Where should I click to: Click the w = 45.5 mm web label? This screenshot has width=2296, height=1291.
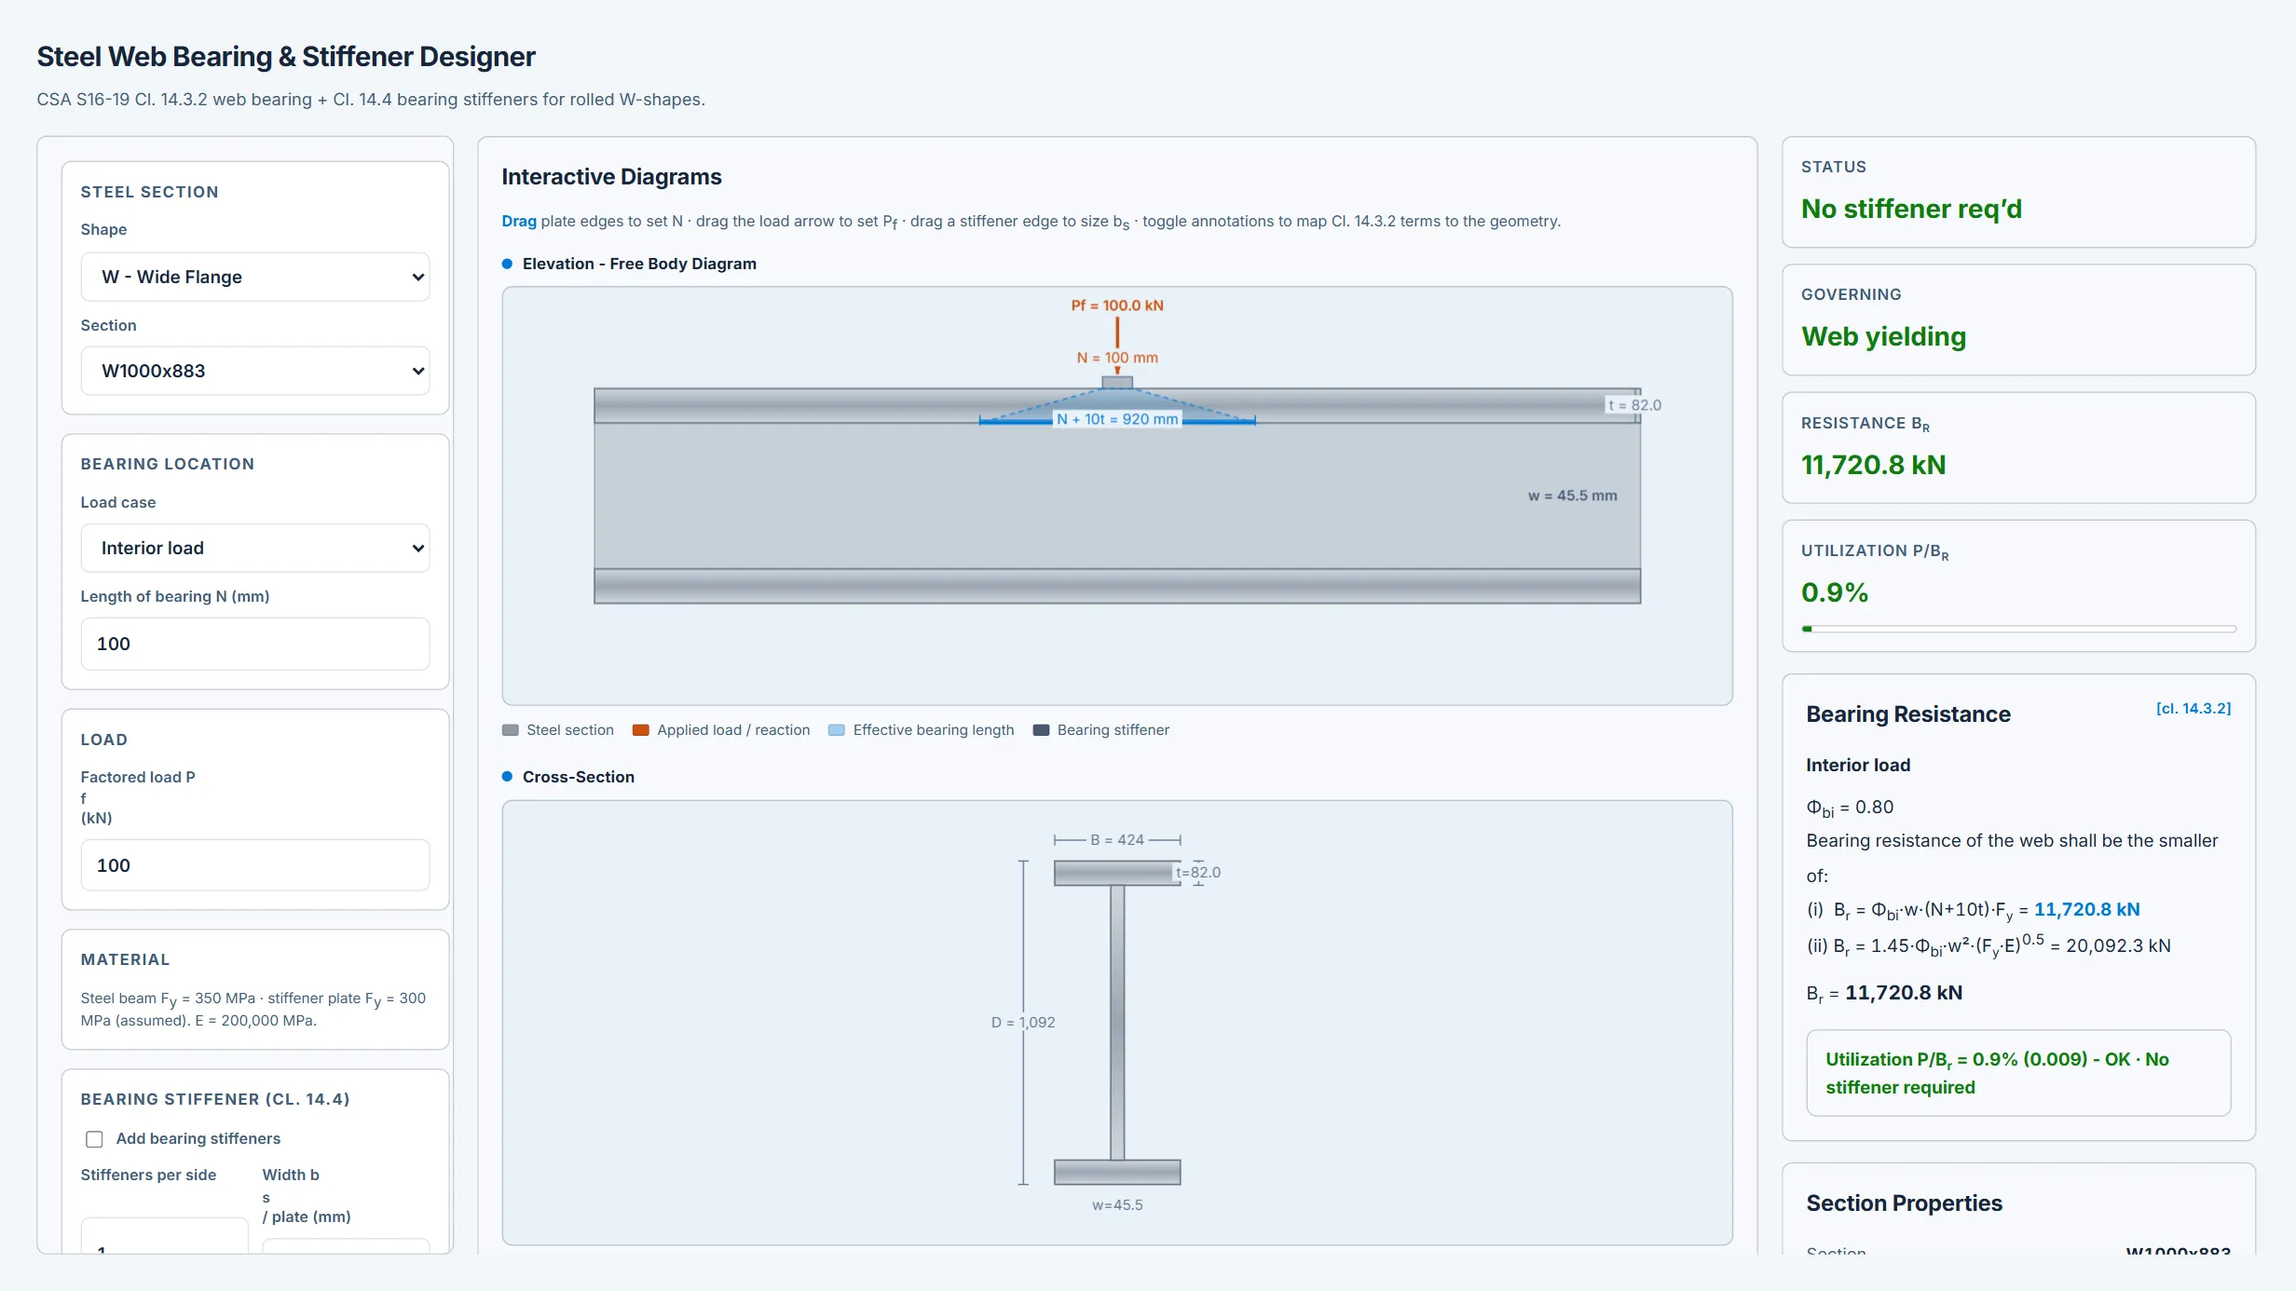[x=1573, y=496]
